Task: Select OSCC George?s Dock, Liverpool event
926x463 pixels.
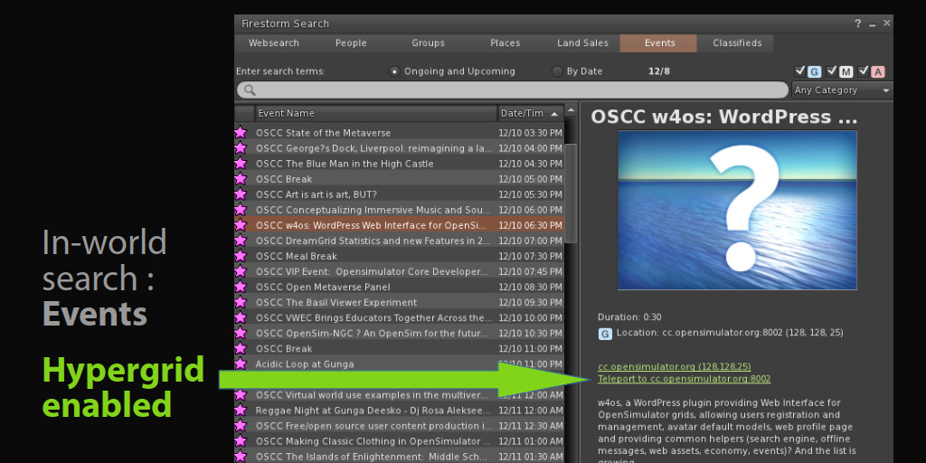Action: 399,148
